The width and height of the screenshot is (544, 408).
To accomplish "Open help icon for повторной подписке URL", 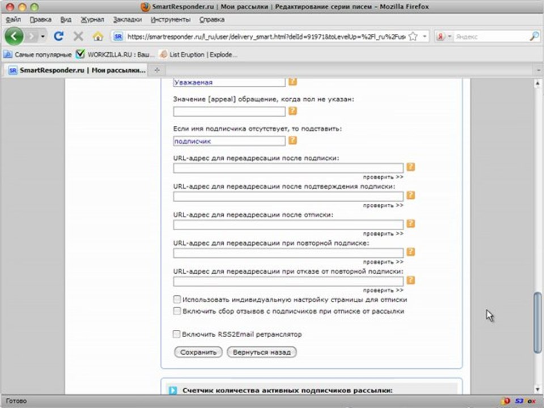I will (x=411, y=252).
